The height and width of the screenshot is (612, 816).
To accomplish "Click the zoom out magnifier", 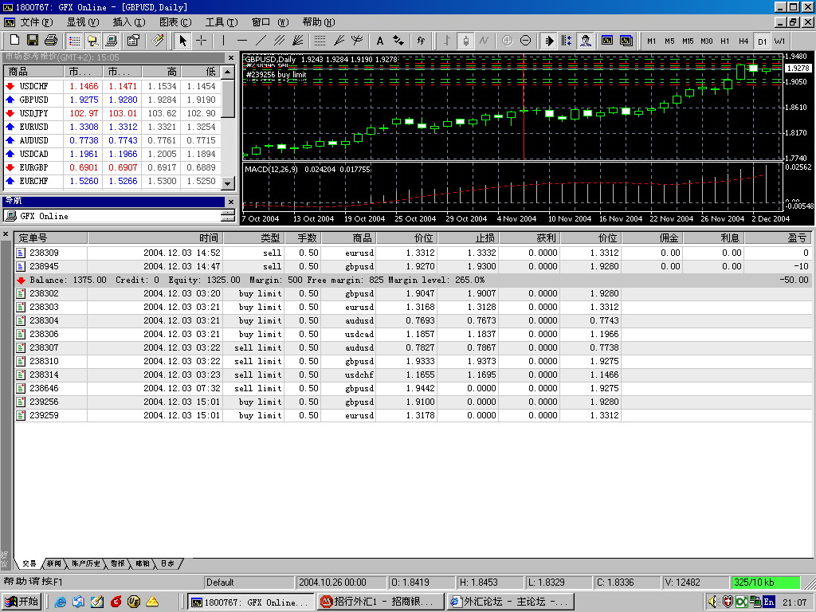I will 526,40.
